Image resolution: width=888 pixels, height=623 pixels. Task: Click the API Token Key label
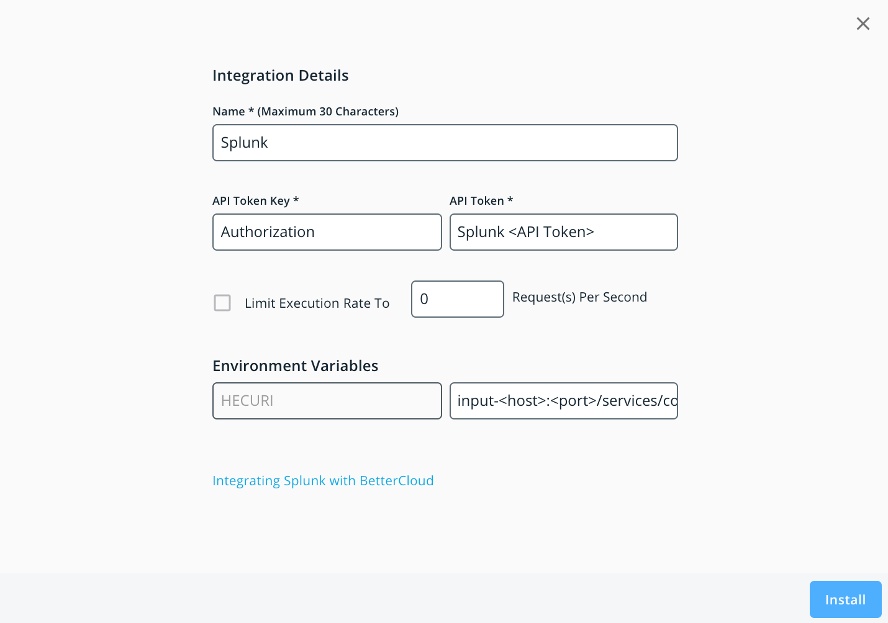pos(255,201)
